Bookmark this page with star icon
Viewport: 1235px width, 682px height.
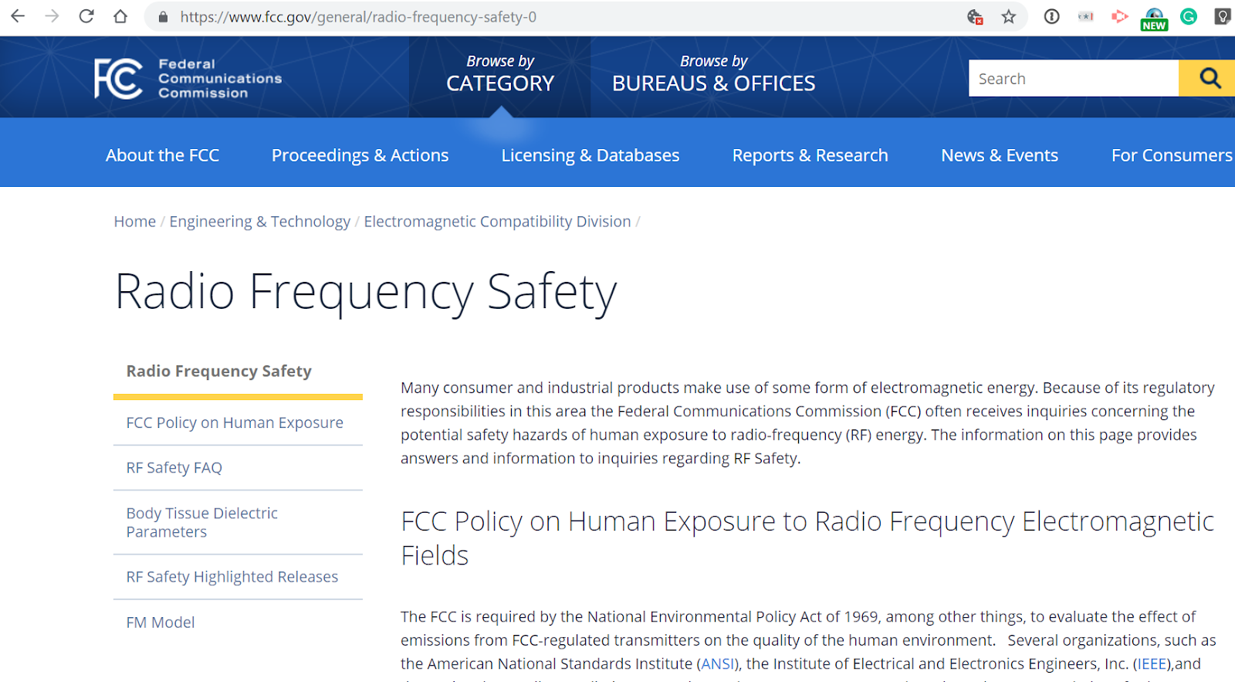(x=1009, y=17)
